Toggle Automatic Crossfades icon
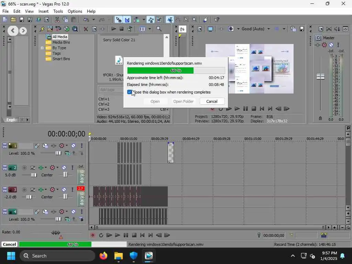Image resolution: width=352 pixels, height=264 pixels. pos(127,20)
